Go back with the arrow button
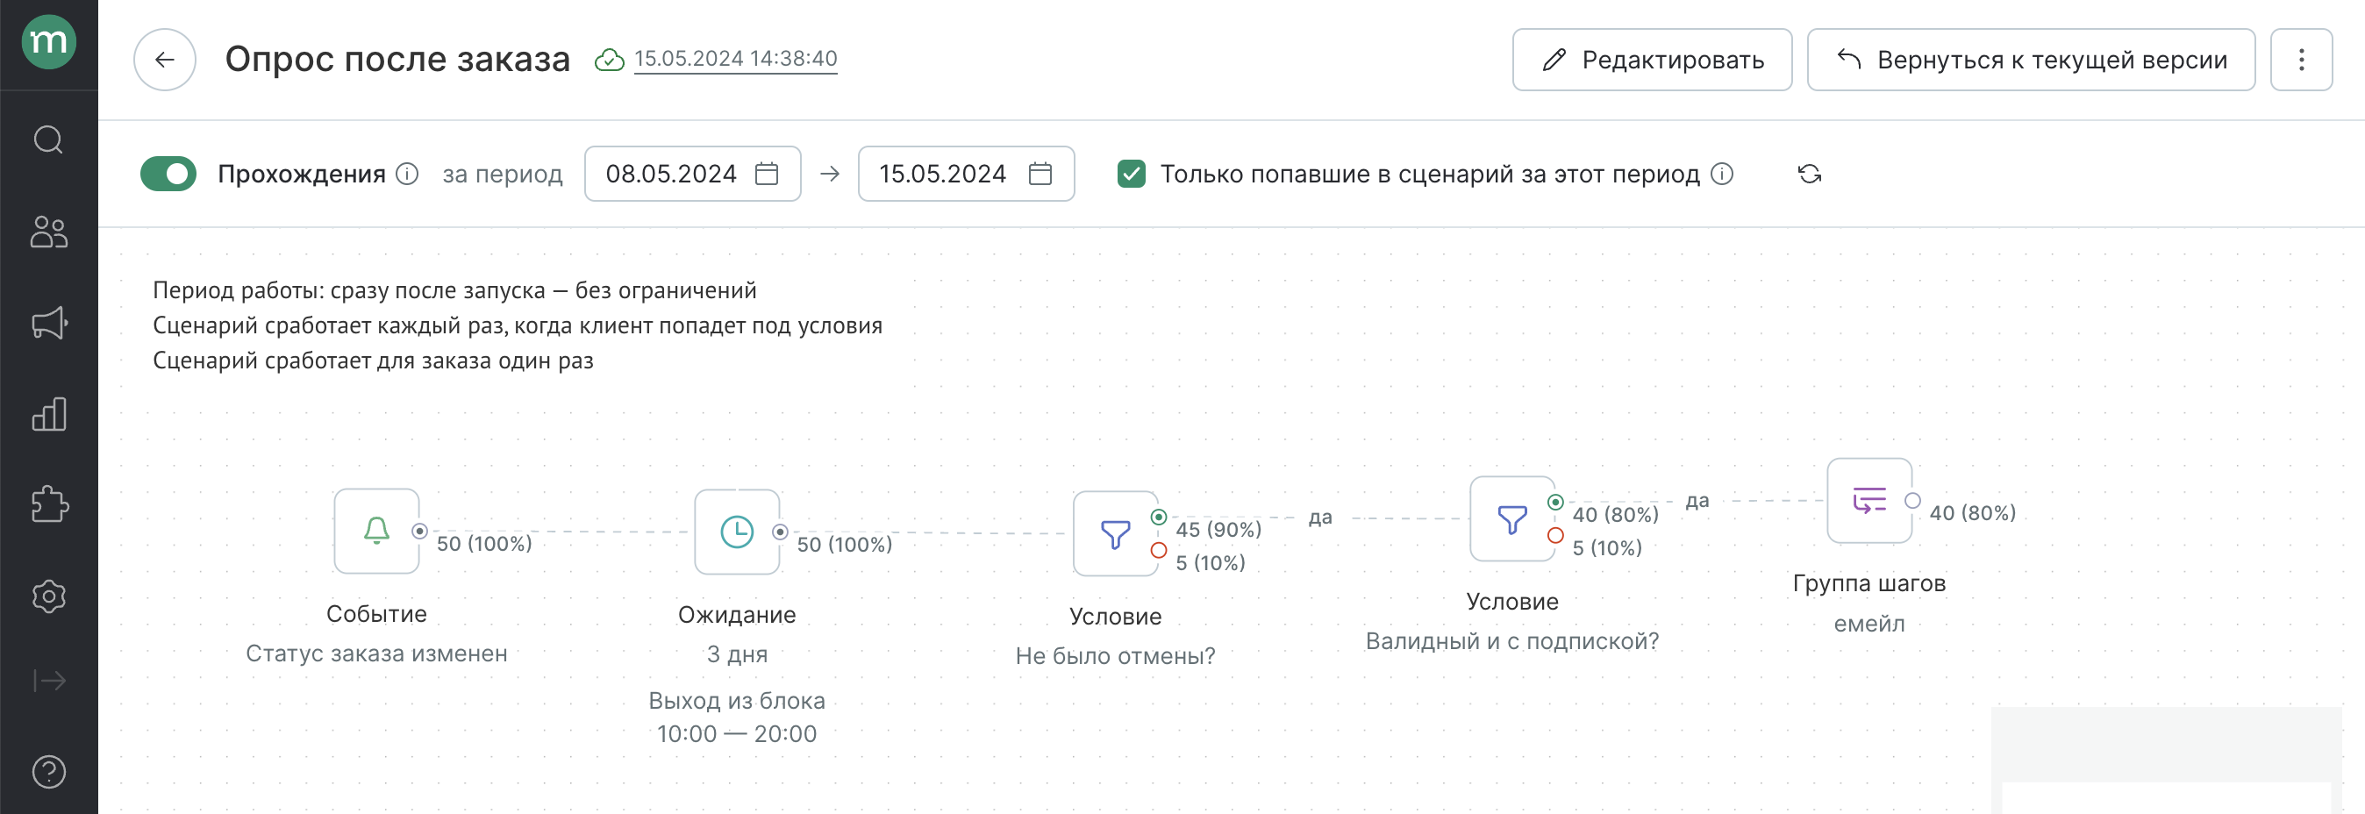2365x814 pixels. coord(165,60)
